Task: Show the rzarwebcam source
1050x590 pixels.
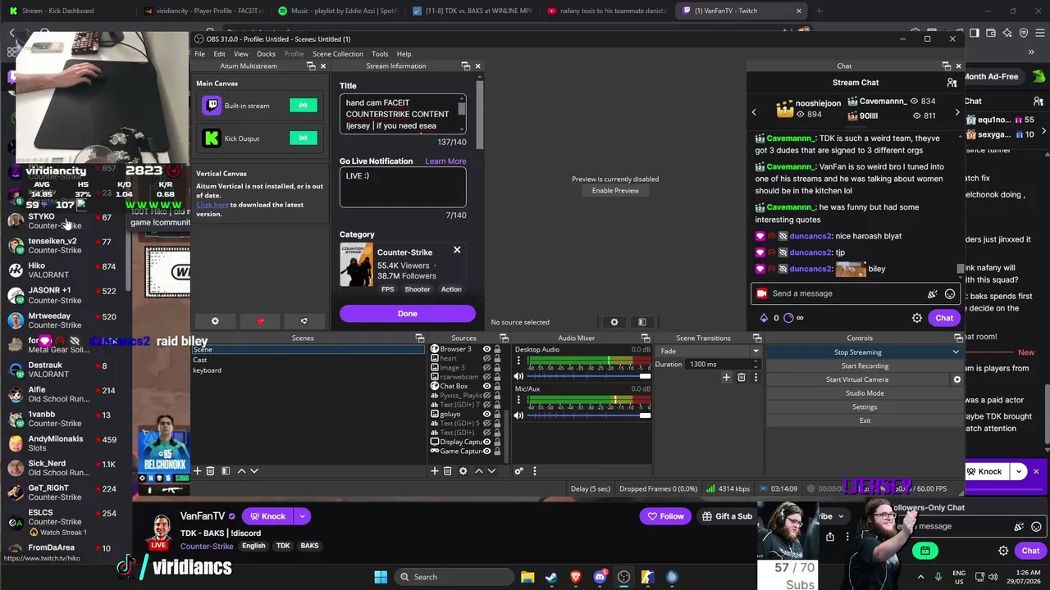Action: 486,377
